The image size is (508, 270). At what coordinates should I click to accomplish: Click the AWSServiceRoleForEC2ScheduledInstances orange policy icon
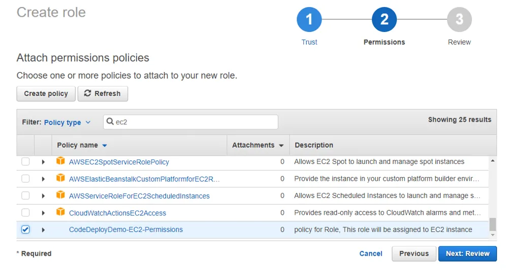60,195
